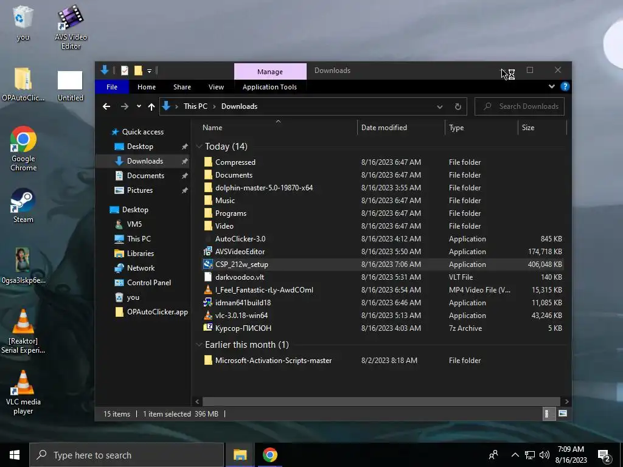623x467 pixels.
Task: Select This PC in the navigation pane
Action: [x=139, y=238]
